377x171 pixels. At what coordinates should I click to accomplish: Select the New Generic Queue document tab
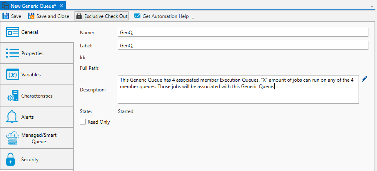pyautogui.click(x=33, y=6)
